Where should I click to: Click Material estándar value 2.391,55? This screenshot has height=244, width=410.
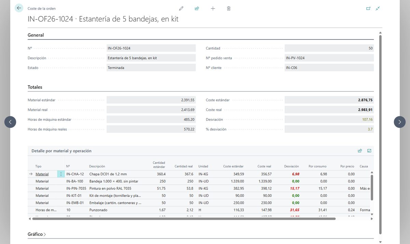pyautogui.click(x=151, y=100)
